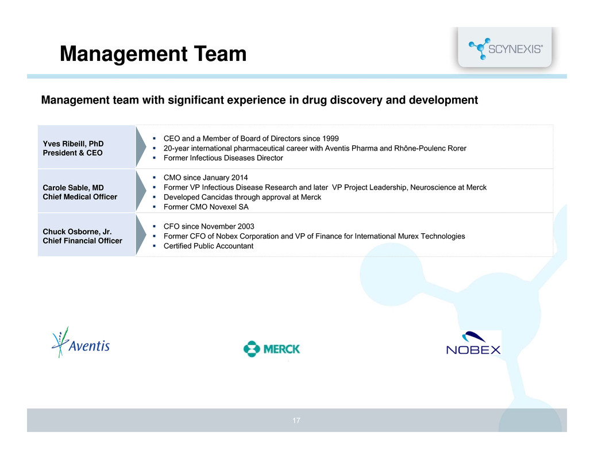Click the "Certified Public Accountant" bullet
The width and height of the screenshot is (594, 459).
[x=208, y=246]
